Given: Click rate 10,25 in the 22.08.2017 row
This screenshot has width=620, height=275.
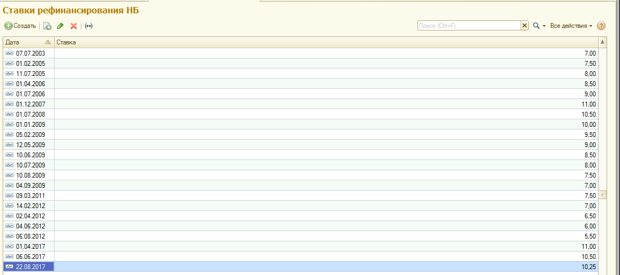Looking at the screenshot, I should tap(589, 267).
